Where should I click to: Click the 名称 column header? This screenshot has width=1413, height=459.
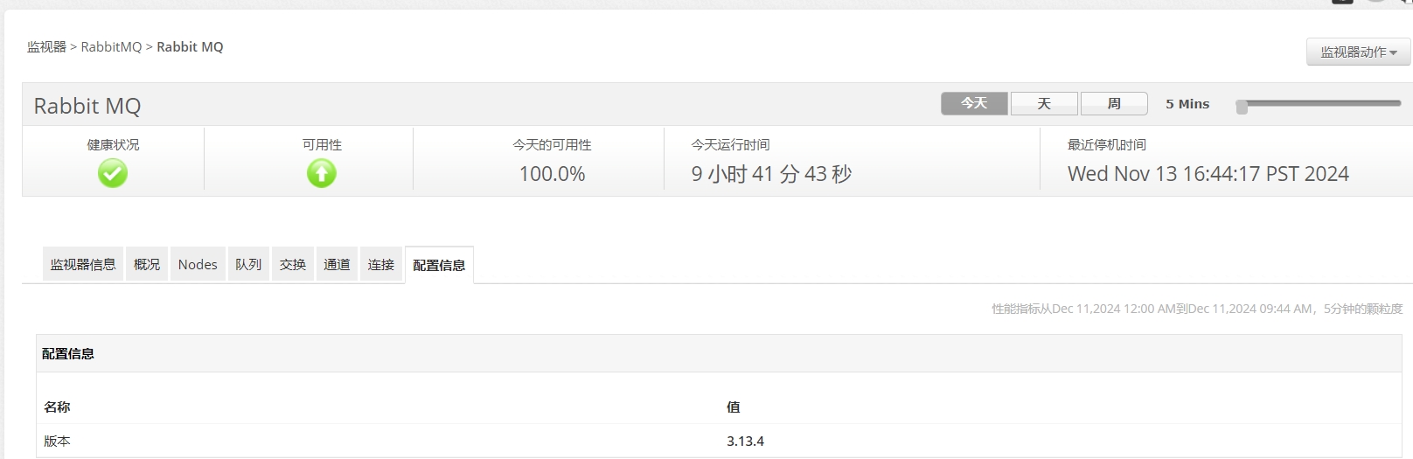click(x=57, y=407)
